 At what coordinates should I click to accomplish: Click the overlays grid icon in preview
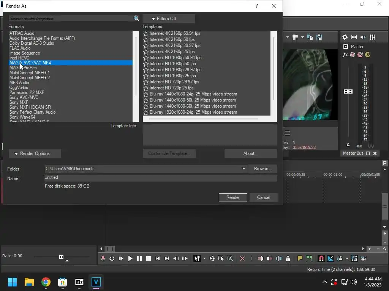295,37
